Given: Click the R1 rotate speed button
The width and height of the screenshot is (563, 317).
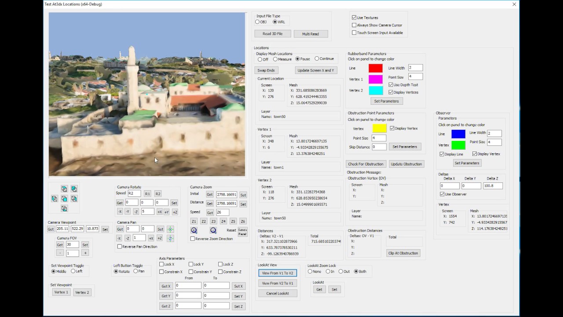Looking at the screenshot, I should (147, 194).
